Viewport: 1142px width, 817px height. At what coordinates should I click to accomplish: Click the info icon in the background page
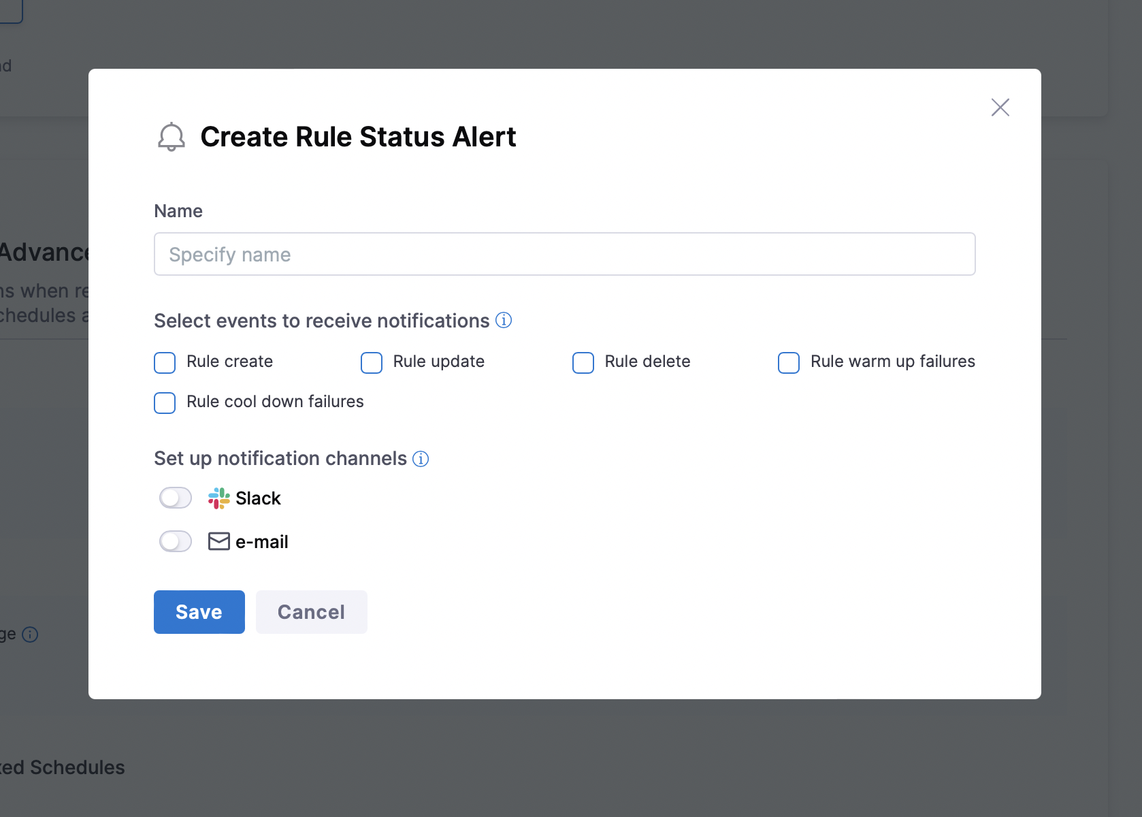pos(30,635)
